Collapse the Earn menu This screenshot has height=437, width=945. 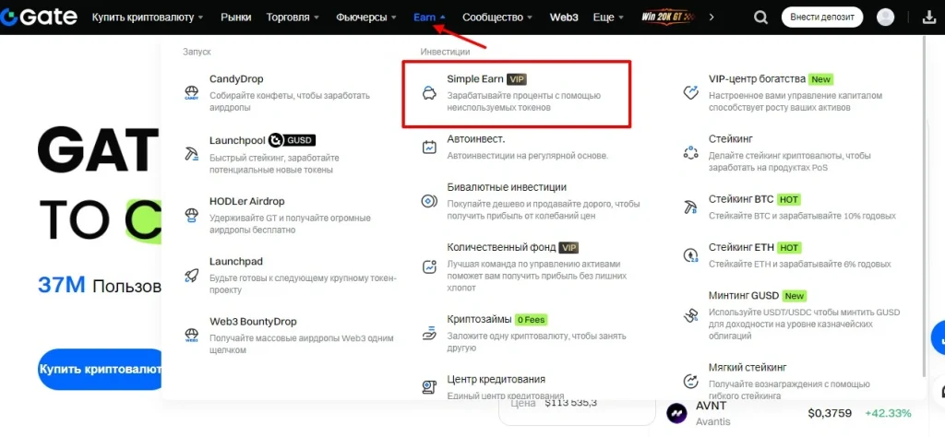429,18
